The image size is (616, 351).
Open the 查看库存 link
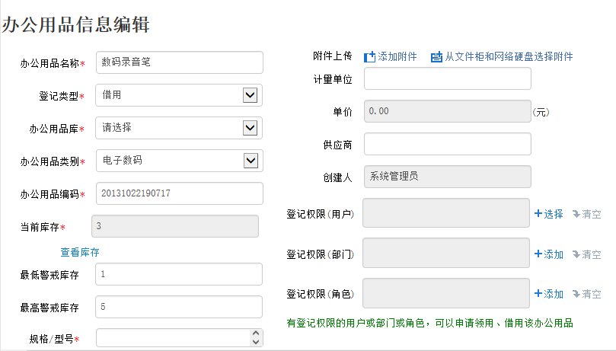pos(80,252)
